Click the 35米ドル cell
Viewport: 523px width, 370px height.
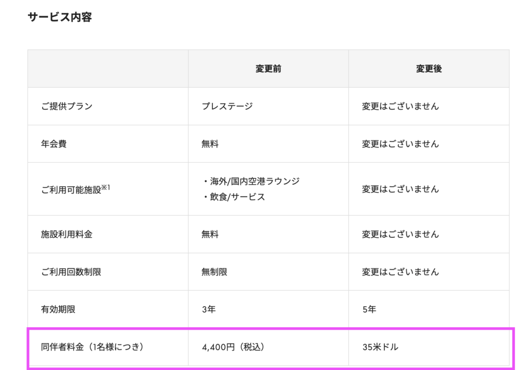coord(380,348)
